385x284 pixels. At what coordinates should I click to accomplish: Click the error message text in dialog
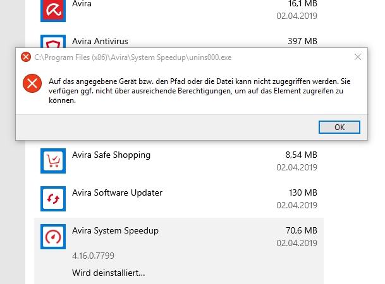coord(199,91)
